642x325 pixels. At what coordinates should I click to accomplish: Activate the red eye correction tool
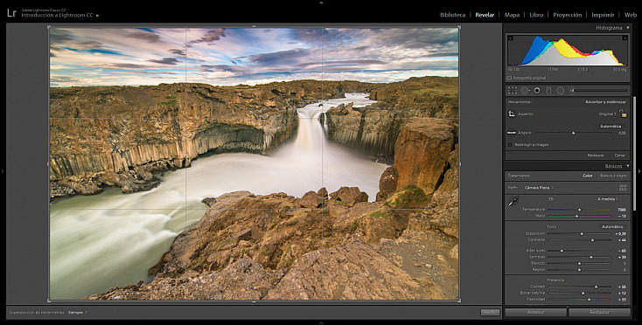(537, 90)
